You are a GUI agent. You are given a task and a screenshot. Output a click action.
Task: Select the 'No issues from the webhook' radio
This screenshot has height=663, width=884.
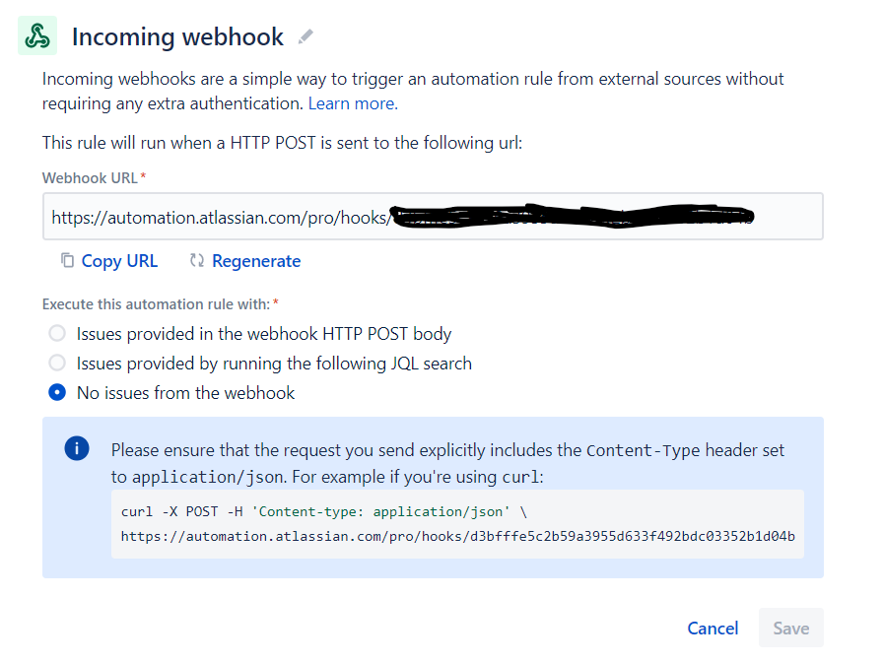[x=57, y=392]
